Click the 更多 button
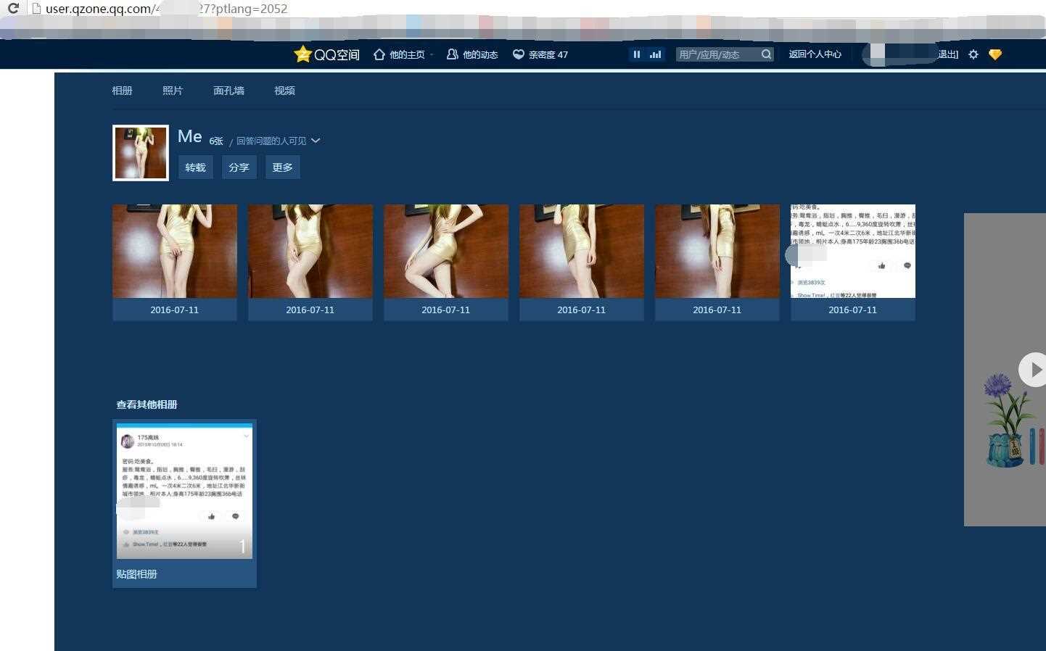Image resolution: width=1046 pixels, height=651 pixels. (282, 167)
